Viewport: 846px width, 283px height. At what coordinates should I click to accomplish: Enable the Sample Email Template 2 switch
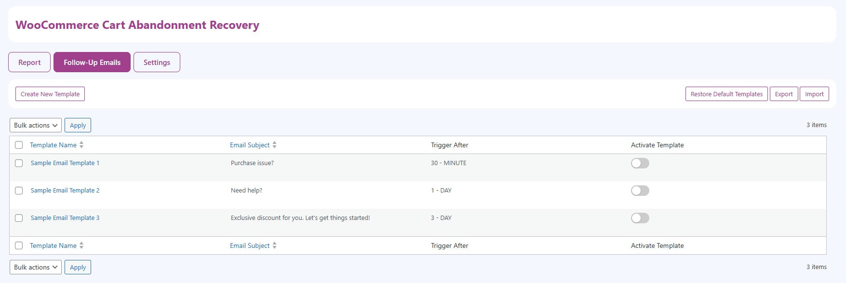(x=640, y=191)
